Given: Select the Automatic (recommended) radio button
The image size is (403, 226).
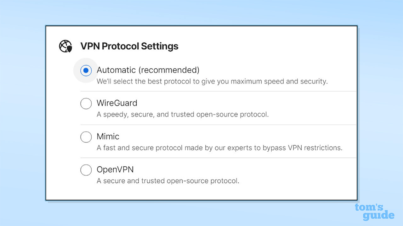Looking at the screenshot, I should [86, 71].
